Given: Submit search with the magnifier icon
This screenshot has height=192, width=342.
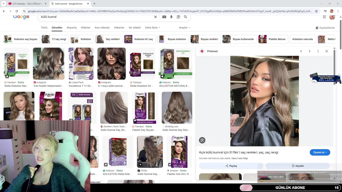Looking at the screenshot, I should tap(185, 17).
